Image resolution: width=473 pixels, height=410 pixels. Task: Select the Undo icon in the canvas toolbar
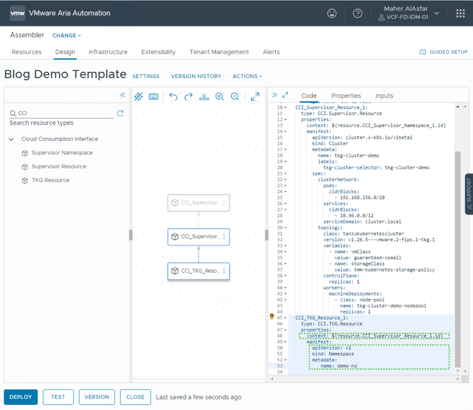click(x=173, y=97)
